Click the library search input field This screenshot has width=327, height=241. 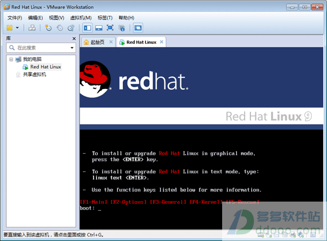[x=41, y=48]
